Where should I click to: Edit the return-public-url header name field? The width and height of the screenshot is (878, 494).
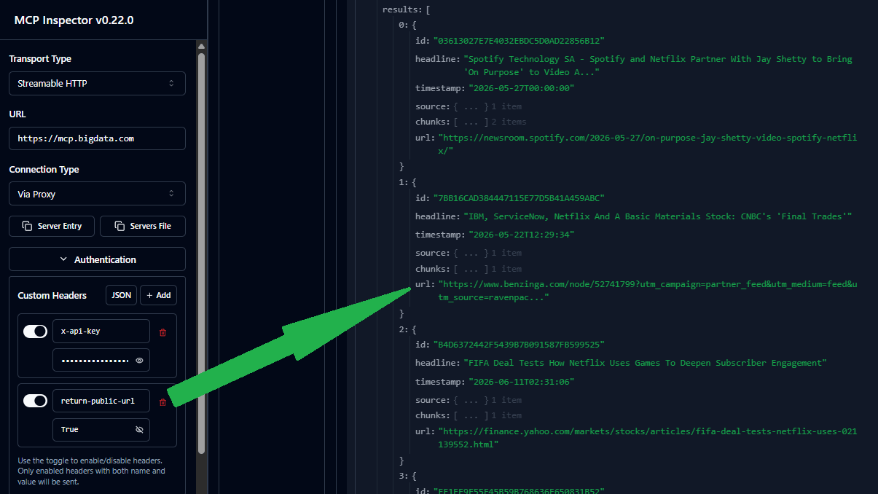(101, 401)
